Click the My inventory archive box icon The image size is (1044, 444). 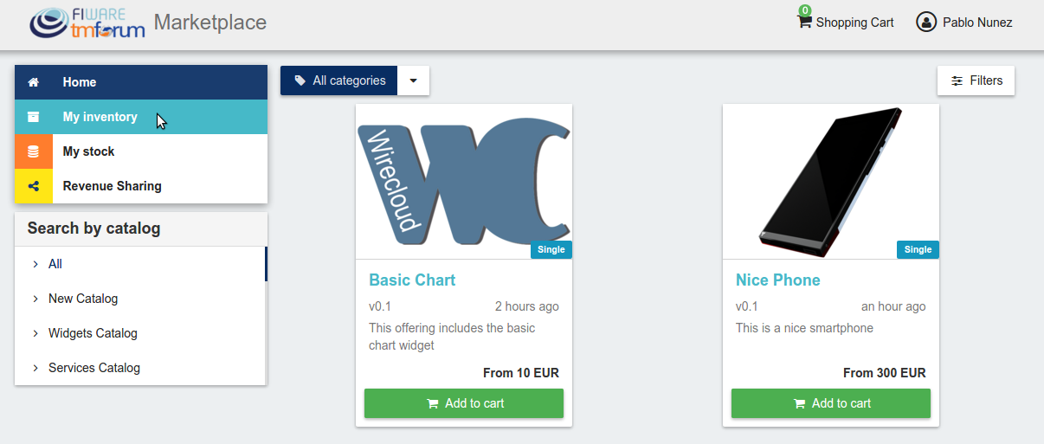[x=34, y=117]
